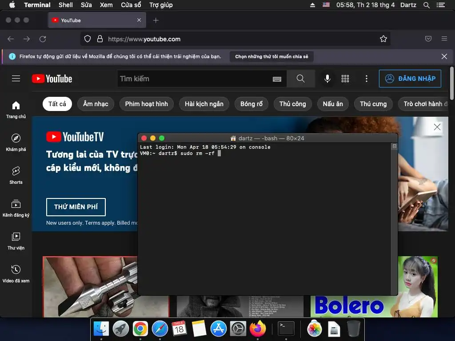Open a new Firefox tab
455x341 pixels.
click(156, 20)
